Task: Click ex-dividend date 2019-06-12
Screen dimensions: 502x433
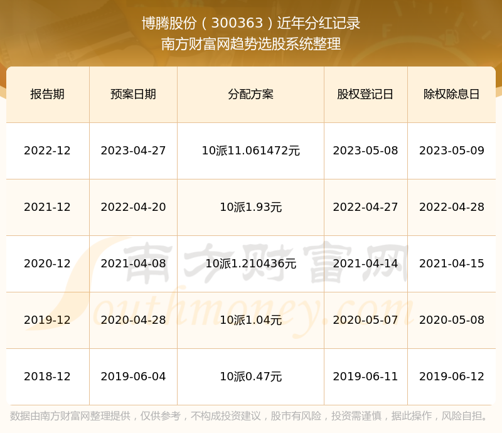Action: point(451,376)
